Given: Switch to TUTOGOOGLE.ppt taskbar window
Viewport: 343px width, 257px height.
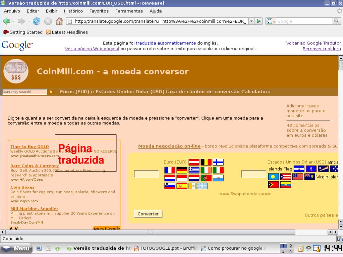Looking at the screenshot, I should coord(166,248).
